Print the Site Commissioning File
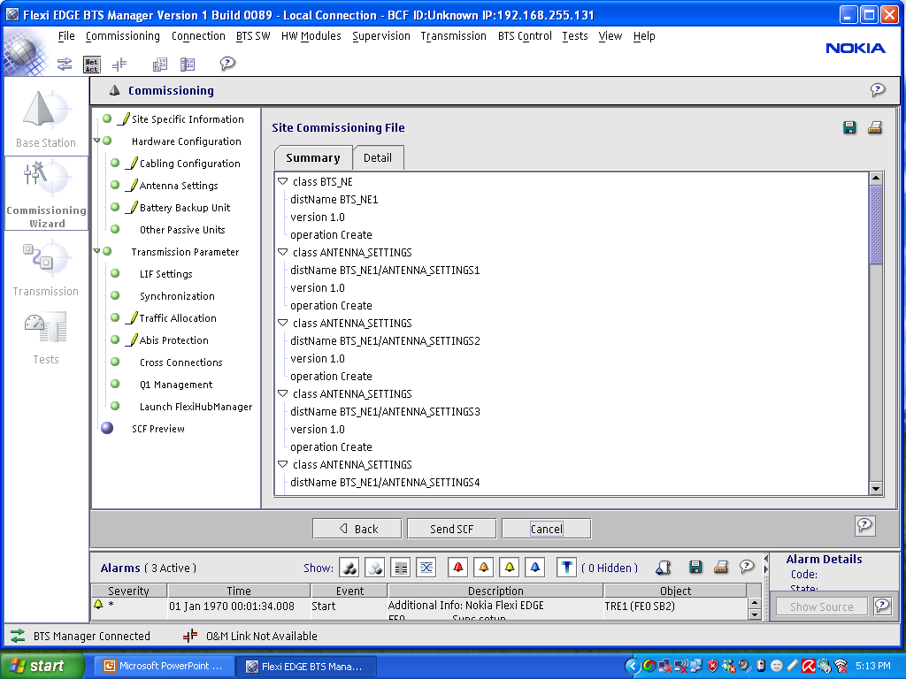Image resolution: width=906 pixels, height=679 pixels. click(x=875, y=128)
